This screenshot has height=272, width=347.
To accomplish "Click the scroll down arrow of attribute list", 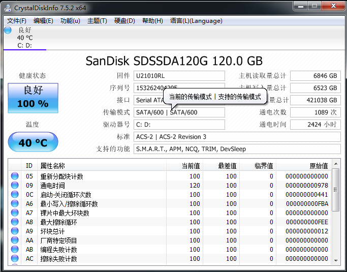I will 336,260.
